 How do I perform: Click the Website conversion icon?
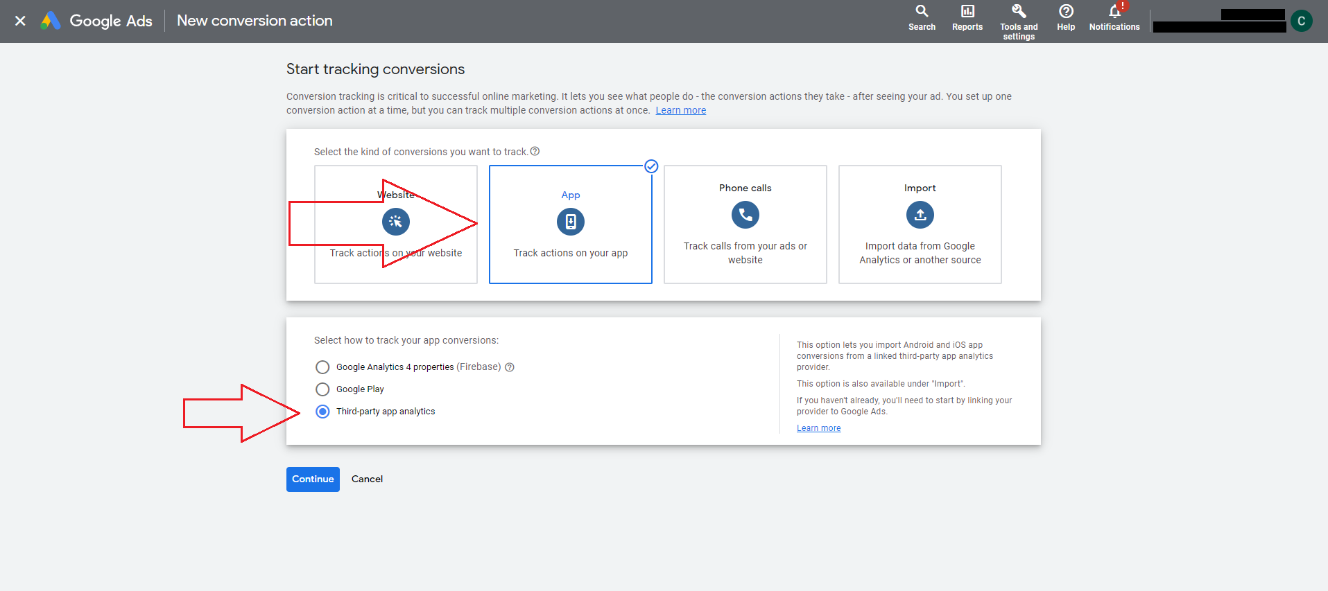(x=395, y=222)
